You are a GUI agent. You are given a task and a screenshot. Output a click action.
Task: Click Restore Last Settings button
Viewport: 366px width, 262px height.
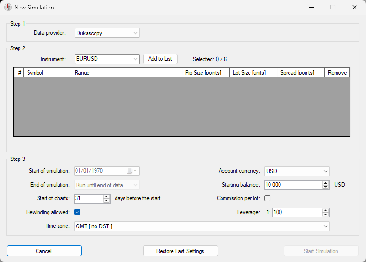tap(181, 251)
